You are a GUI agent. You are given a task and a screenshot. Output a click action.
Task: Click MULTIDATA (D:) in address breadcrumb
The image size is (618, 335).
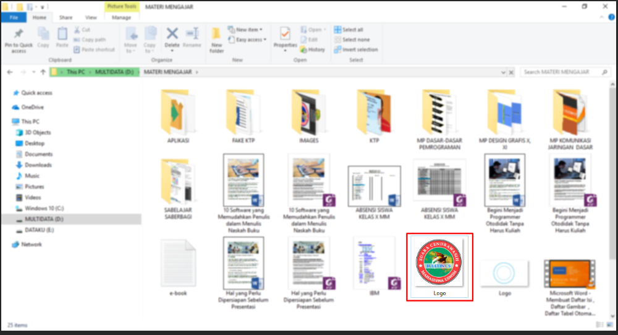114,72
